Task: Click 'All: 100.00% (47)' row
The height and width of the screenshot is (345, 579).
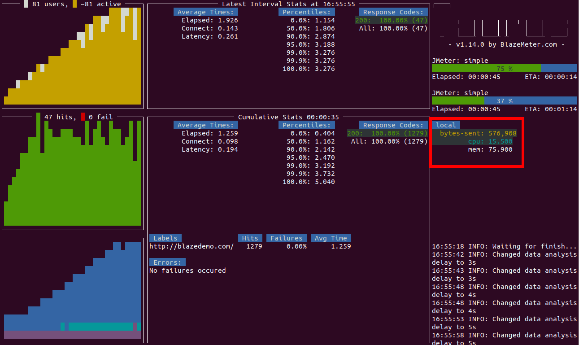Action: 393,28
